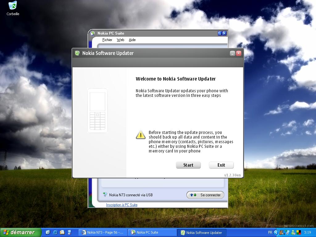The height and width of the screenshot is (237, 316).
Task: Open the Aide menu
Action: [132, 40]
